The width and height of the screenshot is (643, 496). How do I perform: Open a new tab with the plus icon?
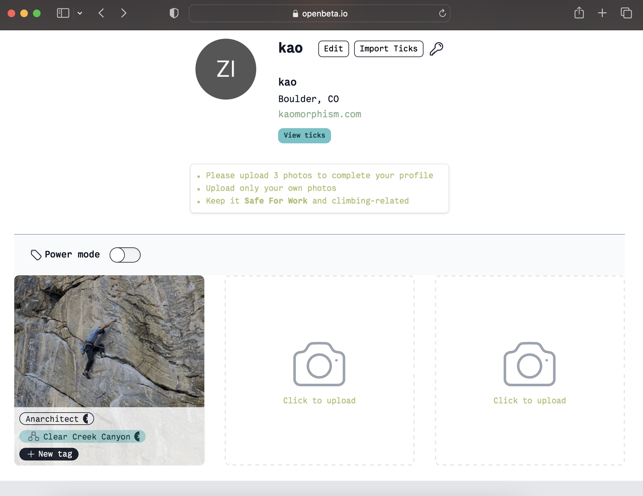coord(602,13)
